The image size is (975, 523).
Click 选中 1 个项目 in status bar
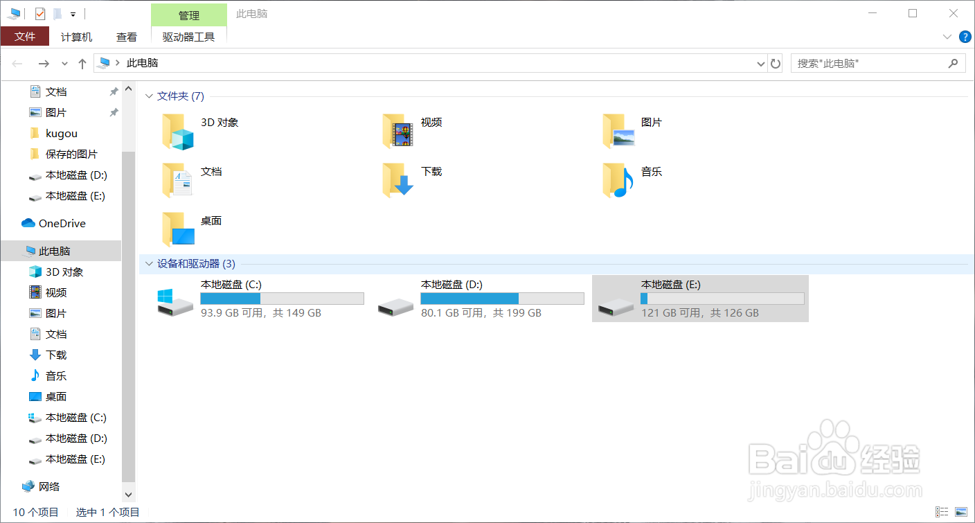click(x=108, y=513)
